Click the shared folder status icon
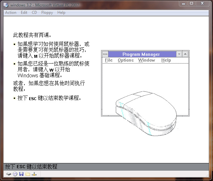The width and height of the screenshot is (213, 181). pyautogui.click(x=28, y=174)
